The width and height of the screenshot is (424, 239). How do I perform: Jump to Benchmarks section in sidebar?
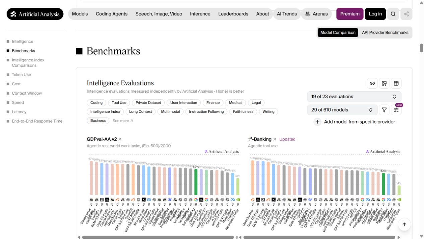[x=23, y=51]
